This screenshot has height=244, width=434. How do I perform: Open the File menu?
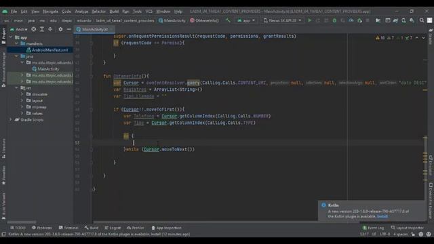[14, 12]
